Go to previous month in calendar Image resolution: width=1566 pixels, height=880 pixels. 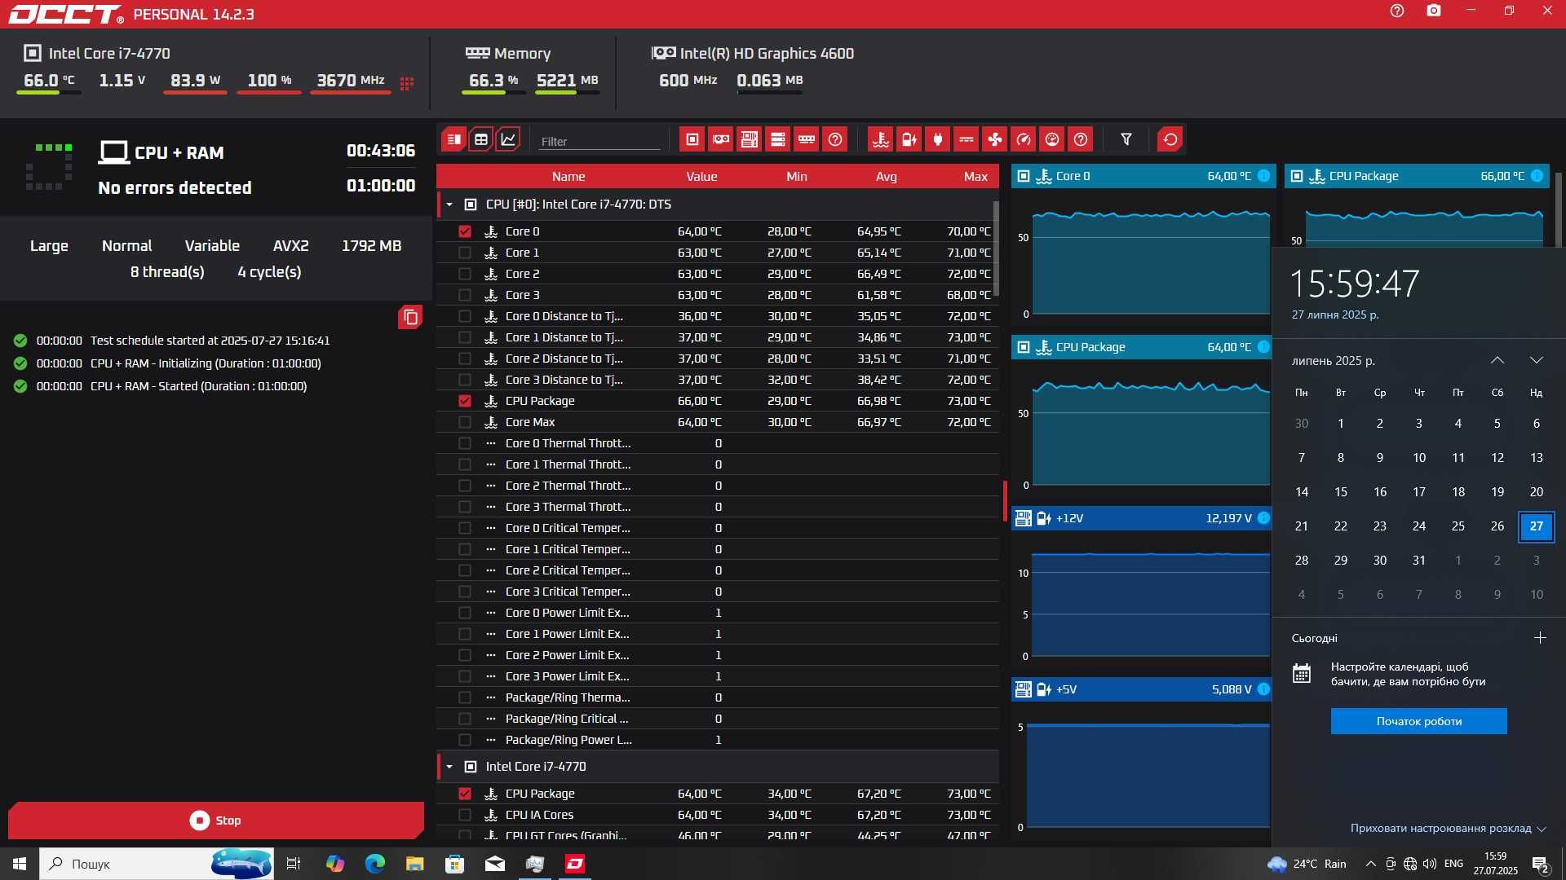click(x=1497, y=360)
